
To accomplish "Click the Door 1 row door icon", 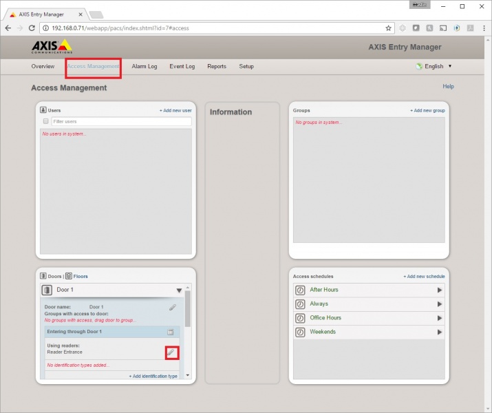I will 47,290.
